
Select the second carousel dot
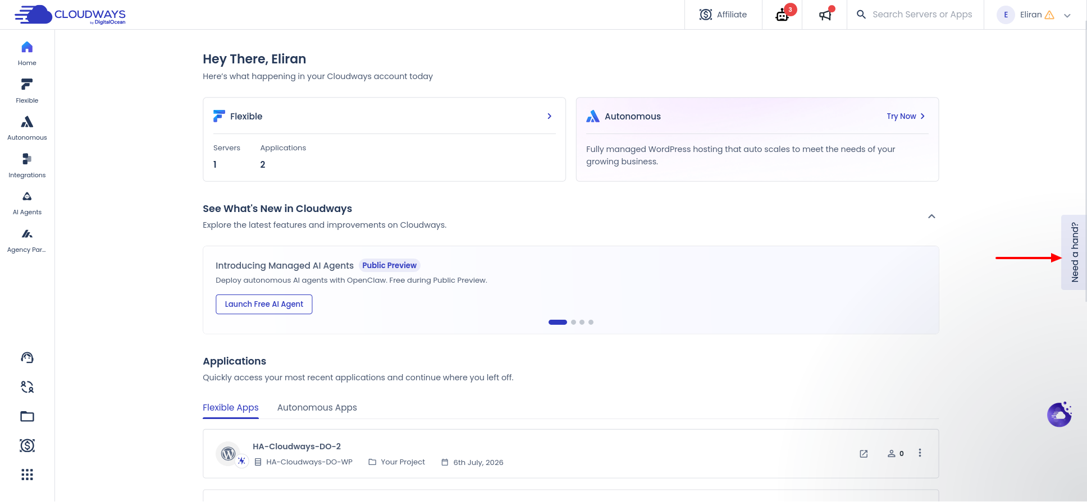click(x=573, y=322)
